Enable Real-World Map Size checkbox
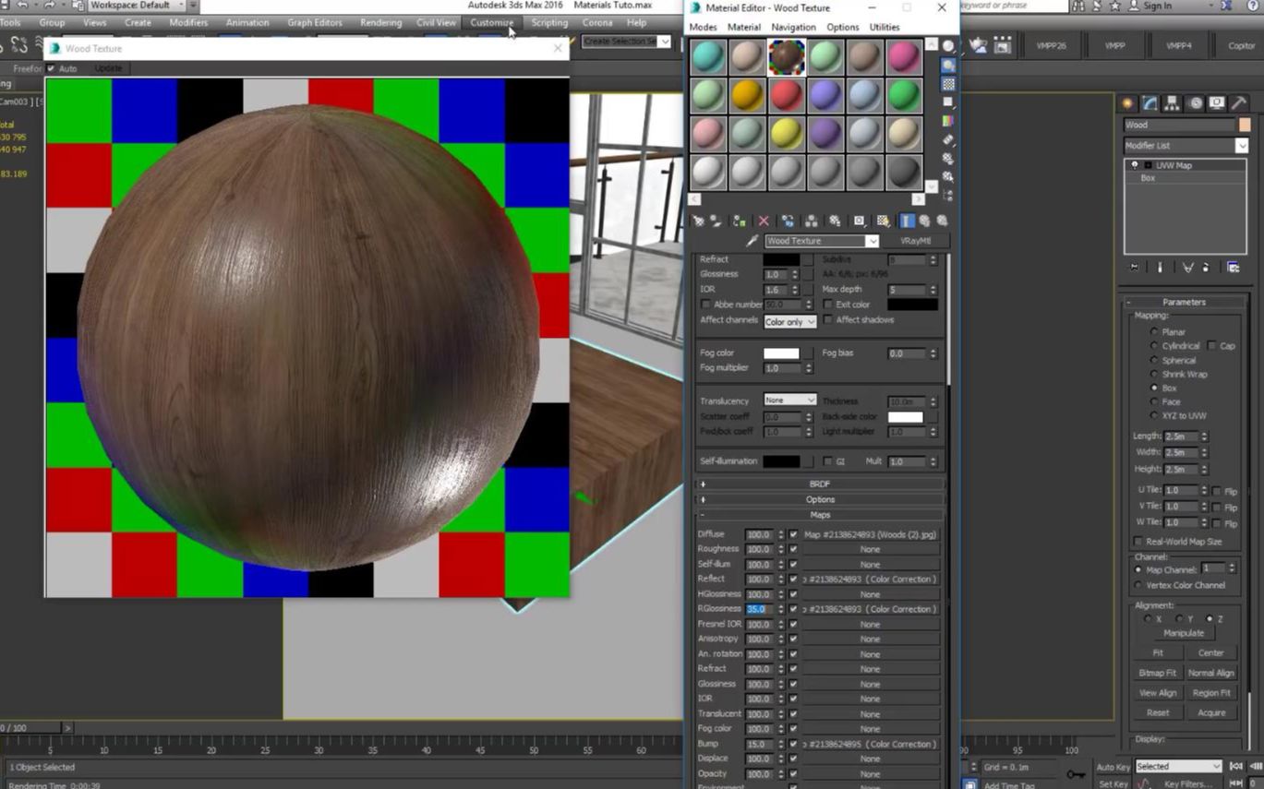The width and height of the screenshot is (1264, 789). [1139, 542]
